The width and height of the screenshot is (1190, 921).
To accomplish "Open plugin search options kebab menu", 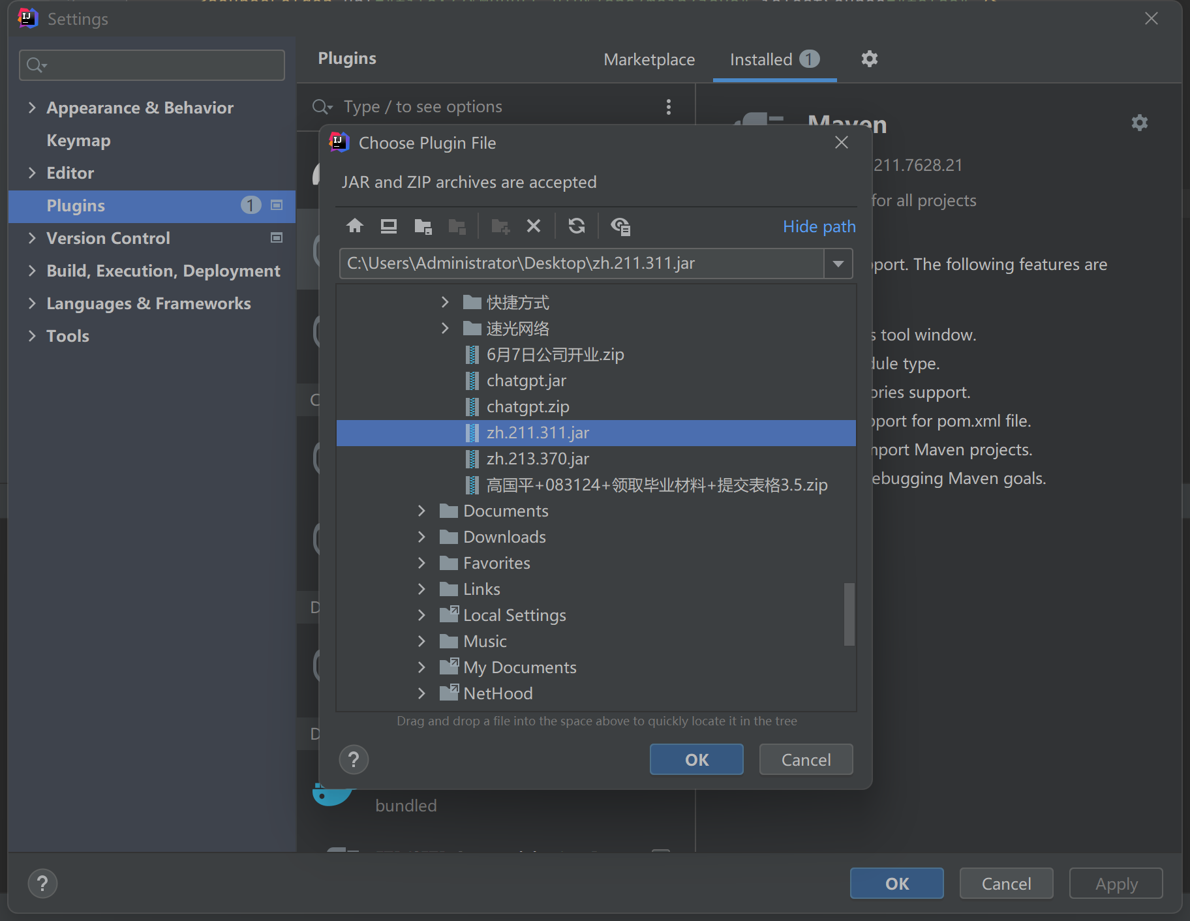I will pos(669,106).
